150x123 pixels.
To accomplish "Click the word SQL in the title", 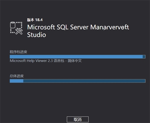I will (62, 27).
